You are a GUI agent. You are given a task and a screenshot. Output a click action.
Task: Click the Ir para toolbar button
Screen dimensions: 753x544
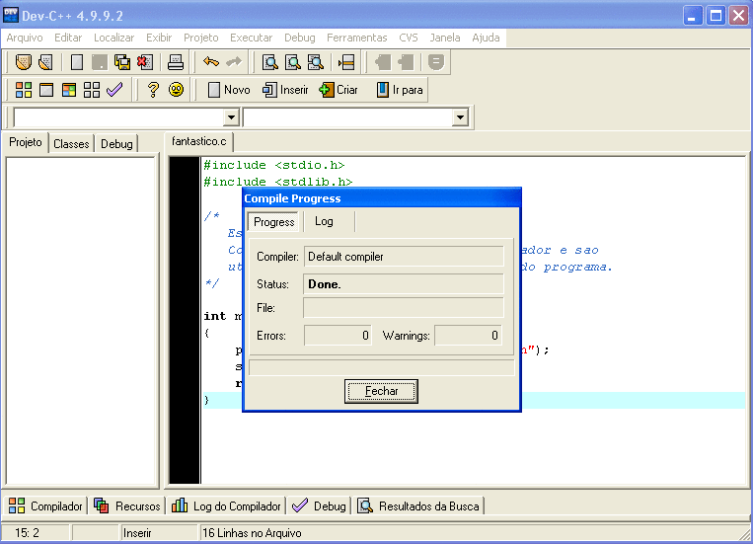point(400,90)
